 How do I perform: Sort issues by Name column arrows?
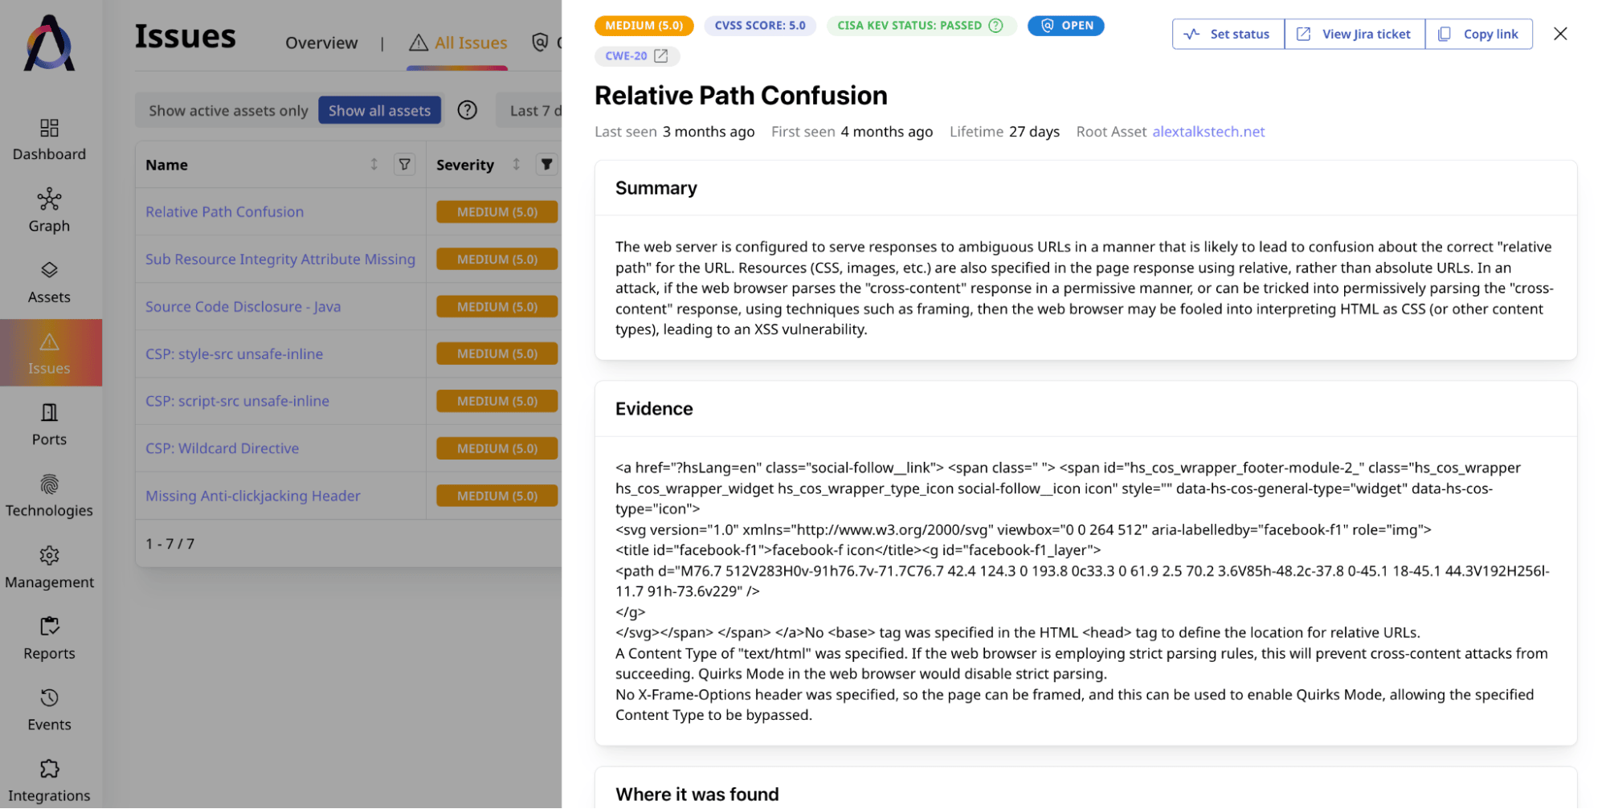click(x=374, y=165)
